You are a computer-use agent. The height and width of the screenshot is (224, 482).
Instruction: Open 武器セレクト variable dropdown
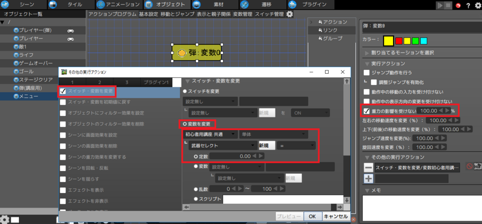coord(223,146)
